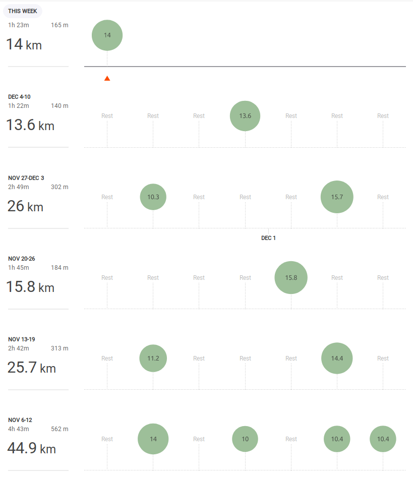Click the NOV 13-19 week label
Viewport: 413px width, 477px height.
coord(22,339)
